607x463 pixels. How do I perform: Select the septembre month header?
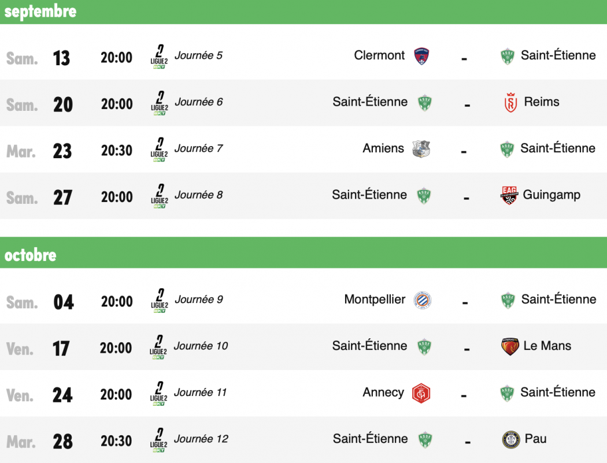[x=303, y=12]
